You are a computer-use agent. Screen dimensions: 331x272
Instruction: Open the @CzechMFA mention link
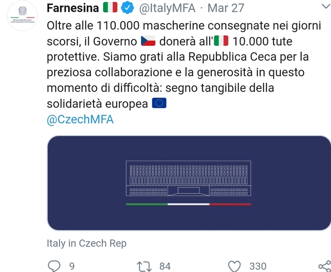pyautogui.click(x=80, y=120)
